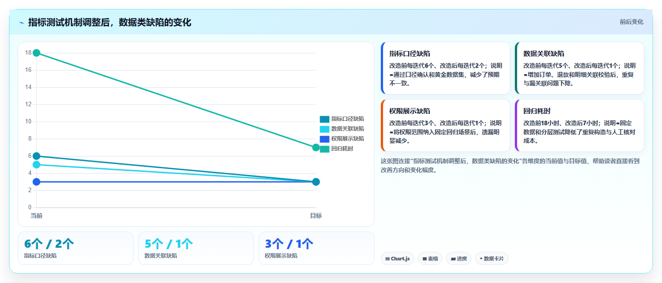Open the 数据关联缺陷 card title
The width and height of the screenshot is (662, 283).
pos(544,53)
